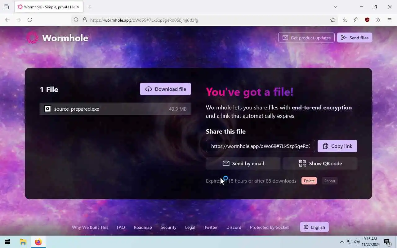
Task: View site security via the padlock icon
Action: click(x=84, y=20)
